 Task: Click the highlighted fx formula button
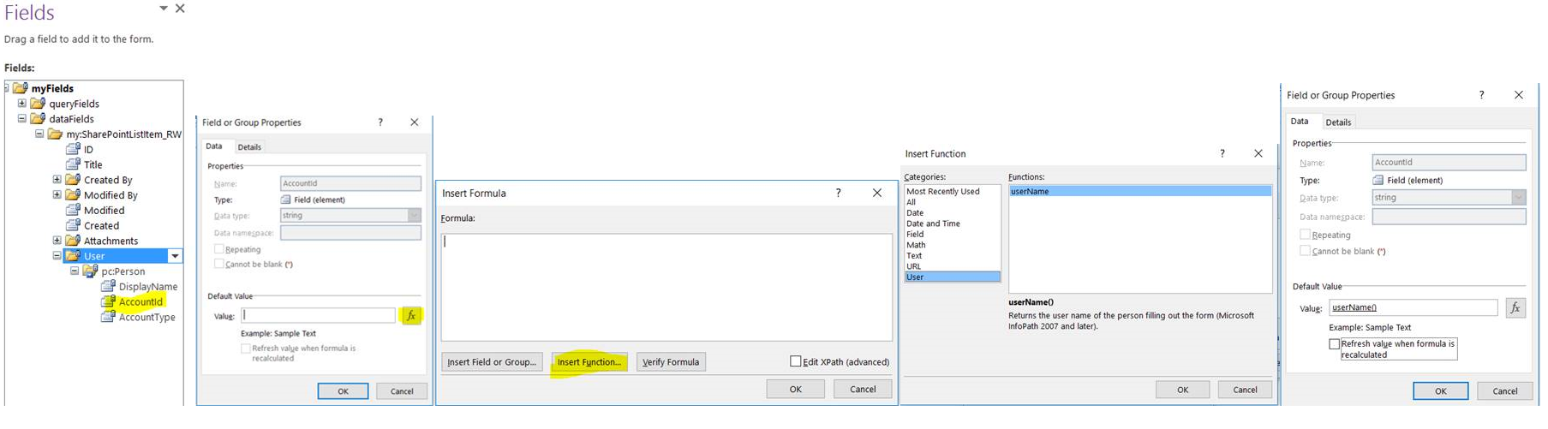point(411,316)
